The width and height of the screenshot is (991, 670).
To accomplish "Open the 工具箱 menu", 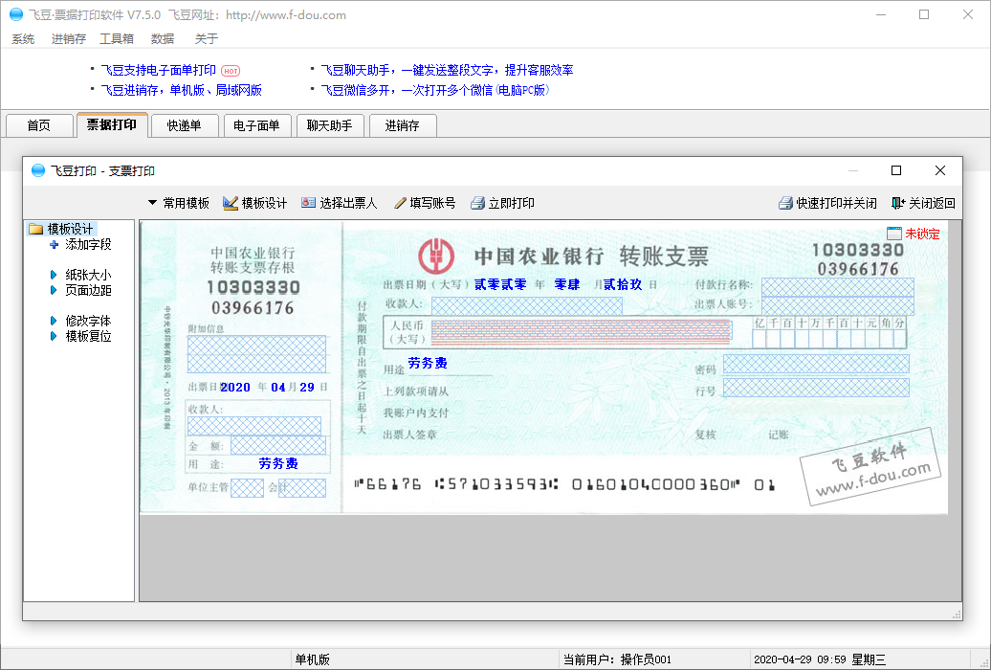I will coord(117,39).
